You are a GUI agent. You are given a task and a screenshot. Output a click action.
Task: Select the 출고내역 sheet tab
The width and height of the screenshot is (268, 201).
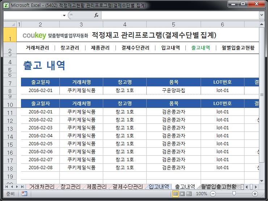pos(185,187)
